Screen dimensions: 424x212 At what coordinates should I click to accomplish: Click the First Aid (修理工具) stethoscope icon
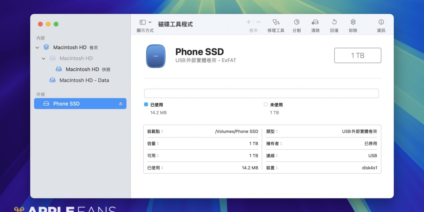[276, 22]
